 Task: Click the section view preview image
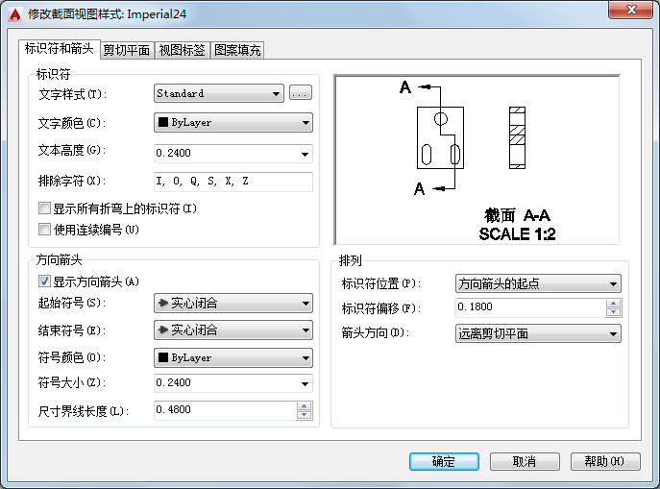(x=477, y=159)
